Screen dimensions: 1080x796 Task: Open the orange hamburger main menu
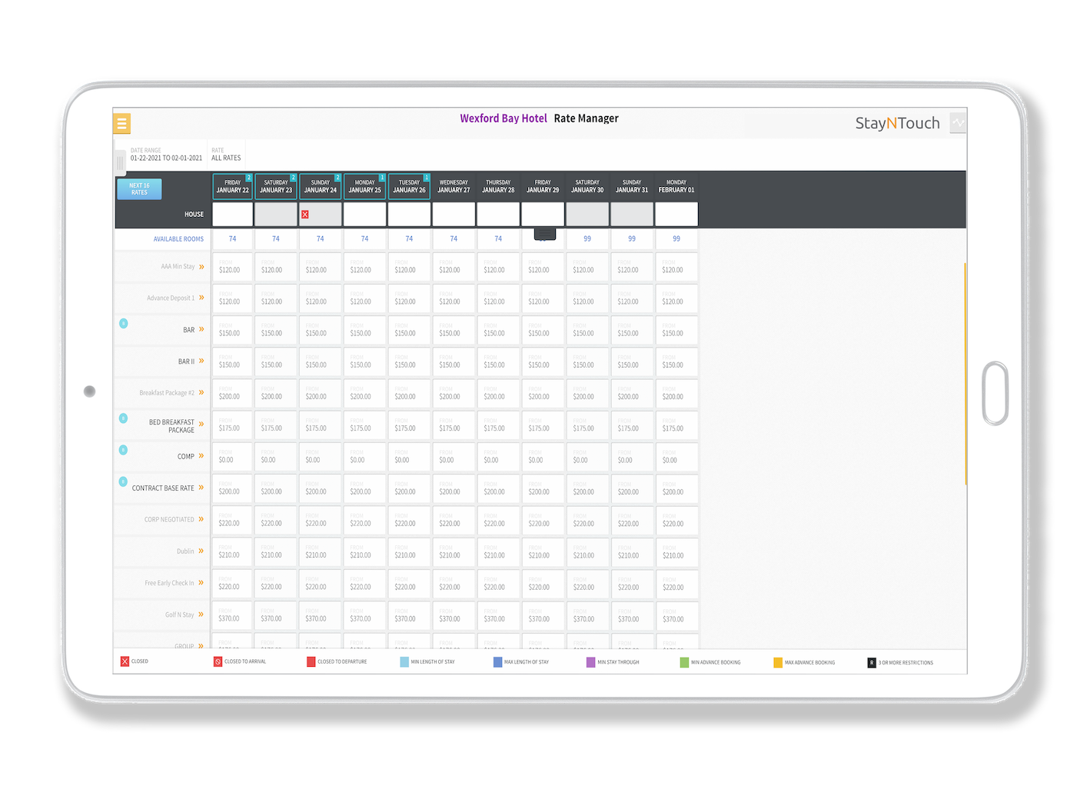[121, 123]
